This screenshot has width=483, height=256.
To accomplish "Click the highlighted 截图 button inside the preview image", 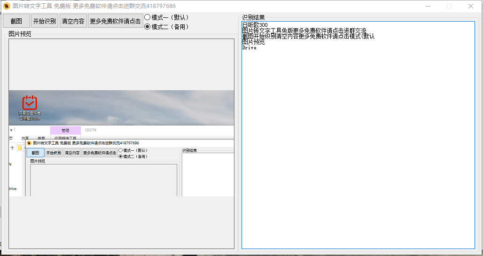I will (x=35, y=153).
